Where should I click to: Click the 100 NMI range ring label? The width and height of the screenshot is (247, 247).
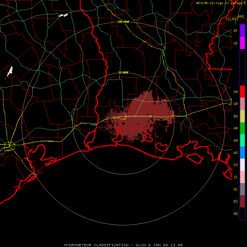(x=123, y=22)
